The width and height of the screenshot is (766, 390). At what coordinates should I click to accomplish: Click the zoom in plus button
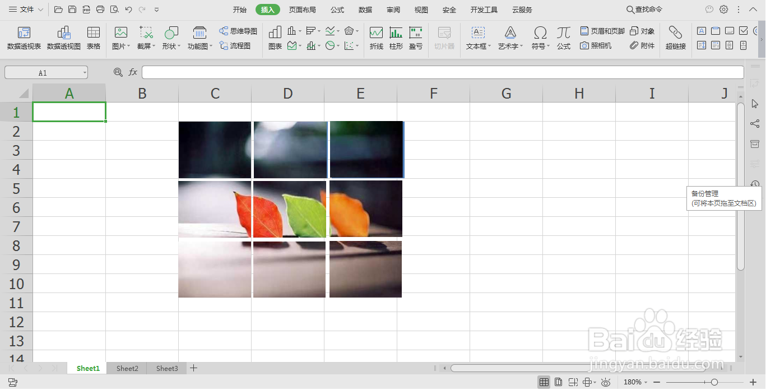point(753,382)
